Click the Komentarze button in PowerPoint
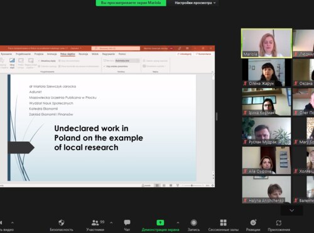Screen dimensions: 314x233 (203, 54)
